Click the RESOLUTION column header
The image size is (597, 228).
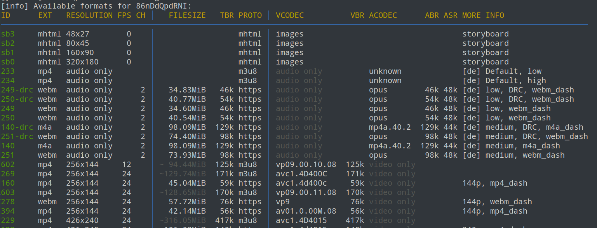tap(89, 16)
